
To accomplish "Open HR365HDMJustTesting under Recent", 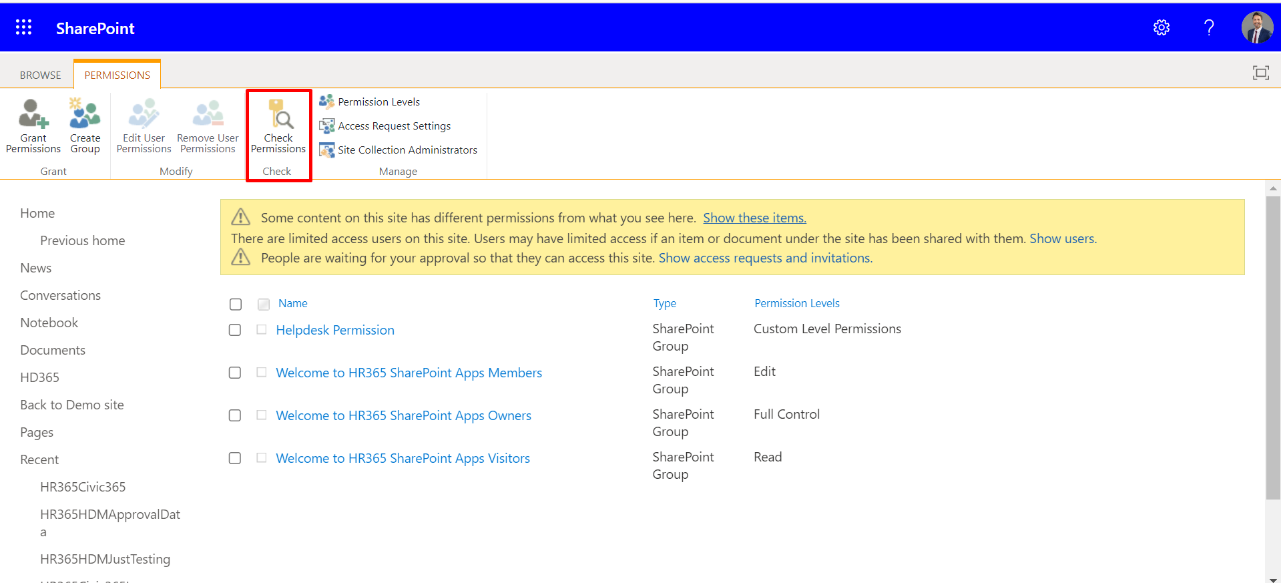I will tap(105, 559).
